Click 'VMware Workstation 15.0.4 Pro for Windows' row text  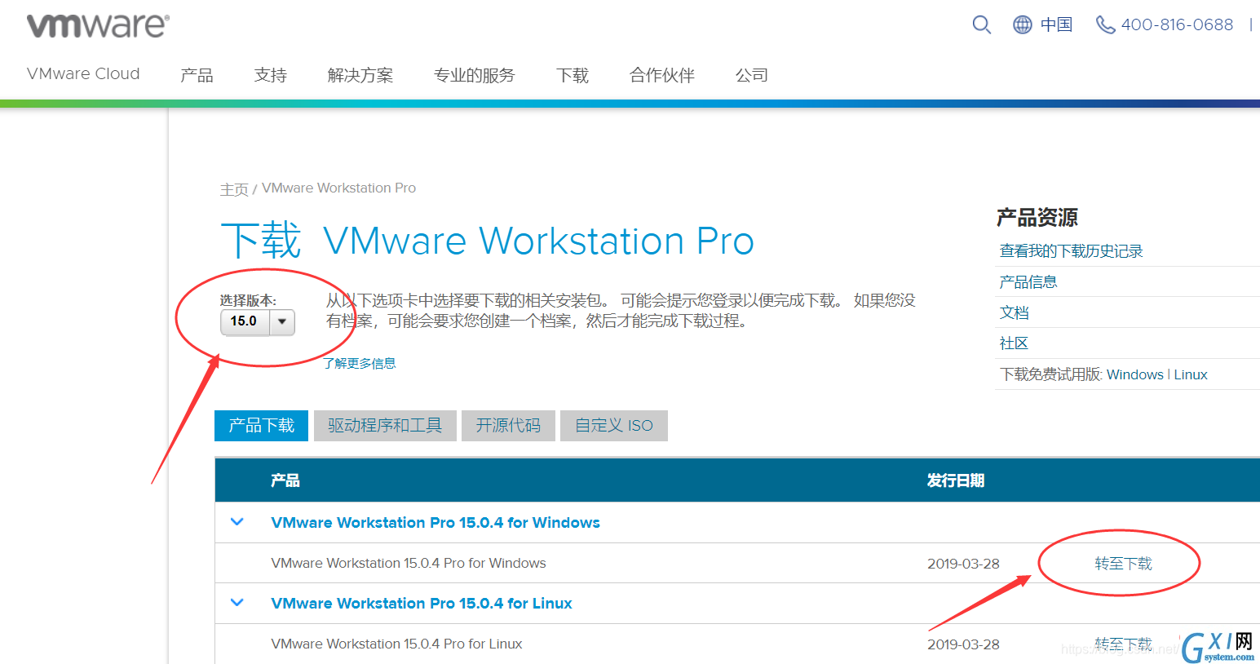(409, 564)
